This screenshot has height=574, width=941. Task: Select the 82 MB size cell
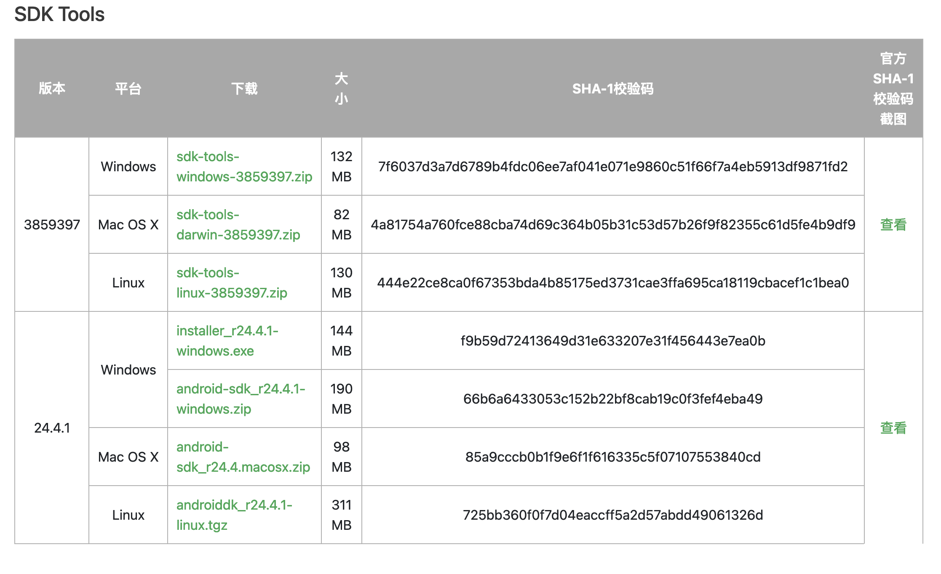(341, 225)
